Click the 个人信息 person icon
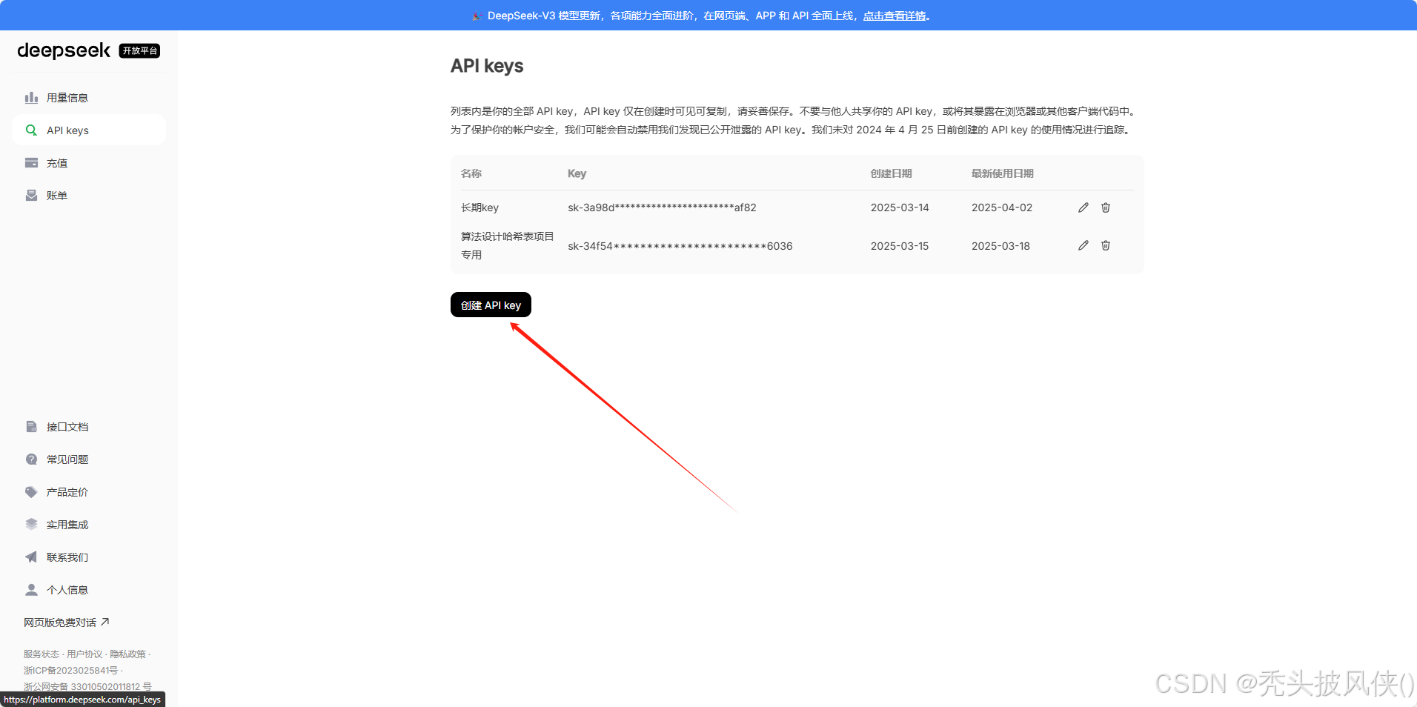This screenshot has height=707, width=1417. pyautogui.click(x=31, y=590)
